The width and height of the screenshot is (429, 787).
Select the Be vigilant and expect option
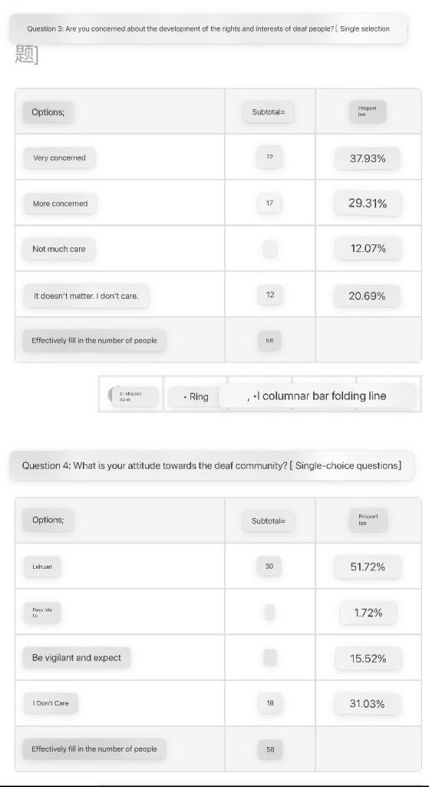(77, 658)
